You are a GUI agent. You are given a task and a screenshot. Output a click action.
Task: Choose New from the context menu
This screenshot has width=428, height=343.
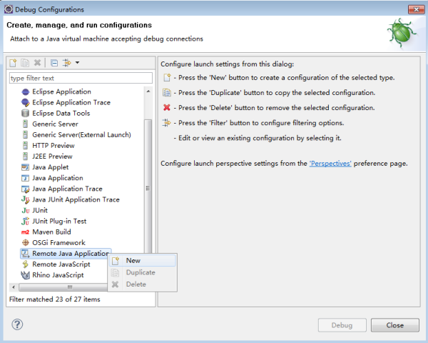coord(142,261)
